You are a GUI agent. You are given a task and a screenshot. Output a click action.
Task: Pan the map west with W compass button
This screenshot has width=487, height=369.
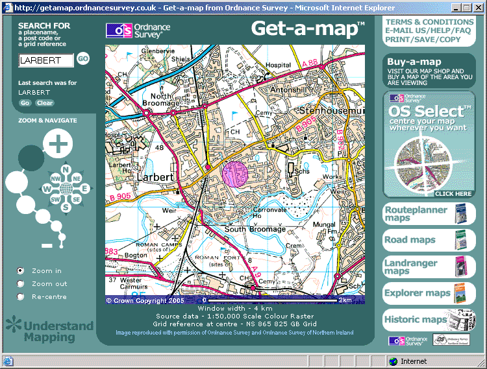[x=47, y=189]
